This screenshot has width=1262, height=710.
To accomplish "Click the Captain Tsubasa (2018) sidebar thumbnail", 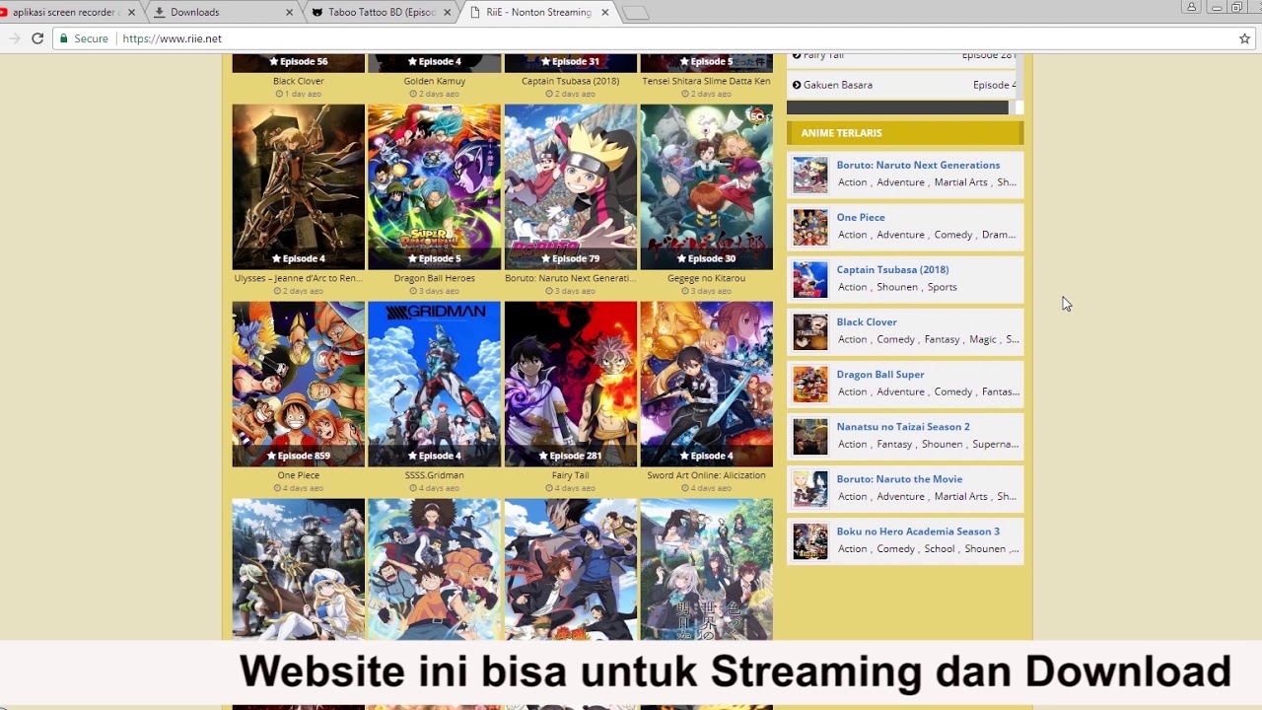I will (x=810, y=279).
